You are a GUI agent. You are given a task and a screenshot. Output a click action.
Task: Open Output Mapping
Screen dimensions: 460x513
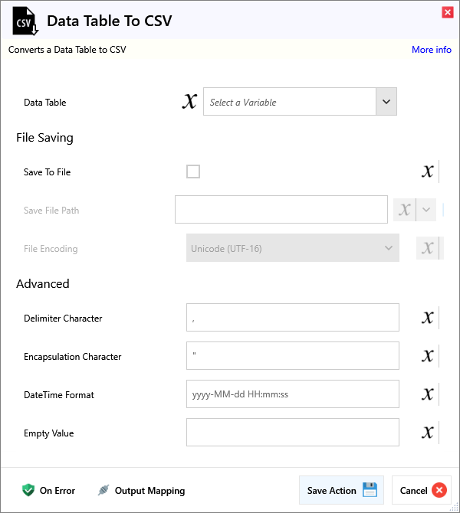(141, 490)
